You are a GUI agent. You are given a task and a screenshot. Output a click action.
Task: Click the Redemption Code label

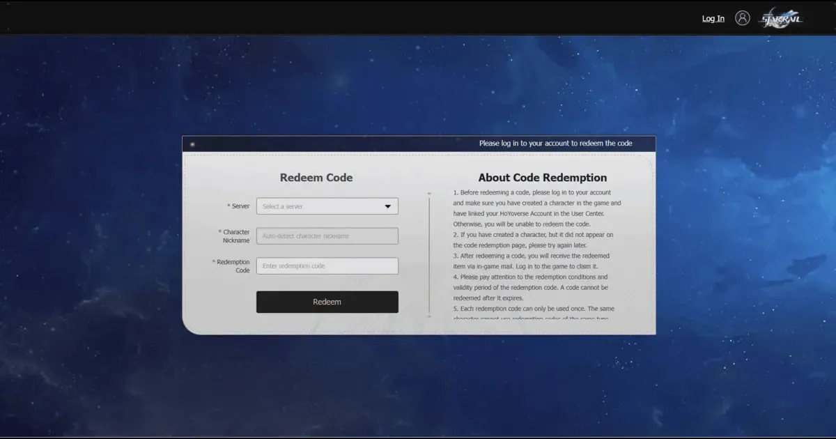[231, 266]
